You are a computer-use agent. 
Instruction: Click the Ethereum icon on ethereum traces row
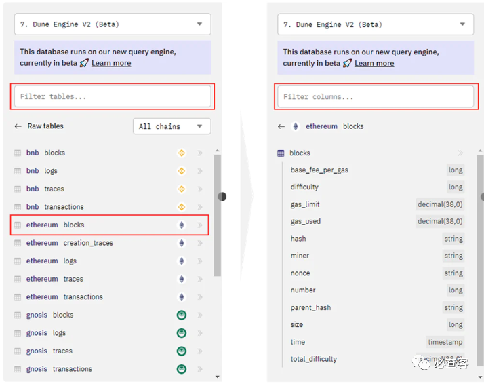point(181,279)
